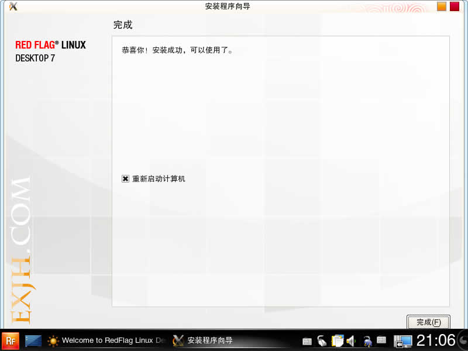
Task: Click the first keyboard icon in tray
Action: (x=307, y=340)
